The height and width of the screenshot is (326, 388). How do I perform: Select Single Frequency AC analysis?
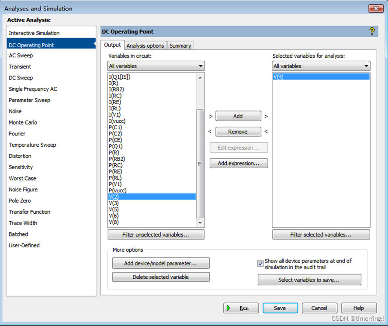[51, 89]
